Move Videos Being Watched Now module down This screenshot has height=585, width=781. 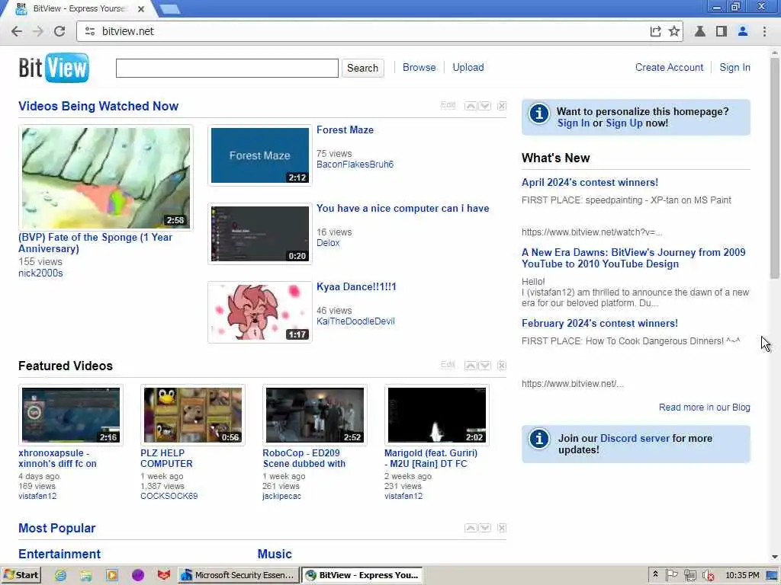(x=484, y=106)
